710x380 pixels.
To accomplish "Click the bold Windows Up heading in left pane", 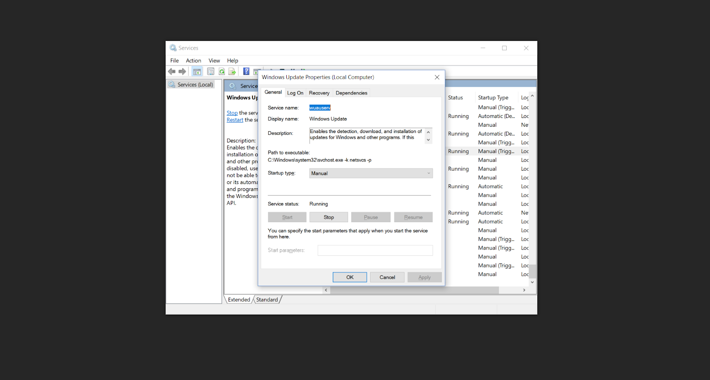I will click(242, 98).
